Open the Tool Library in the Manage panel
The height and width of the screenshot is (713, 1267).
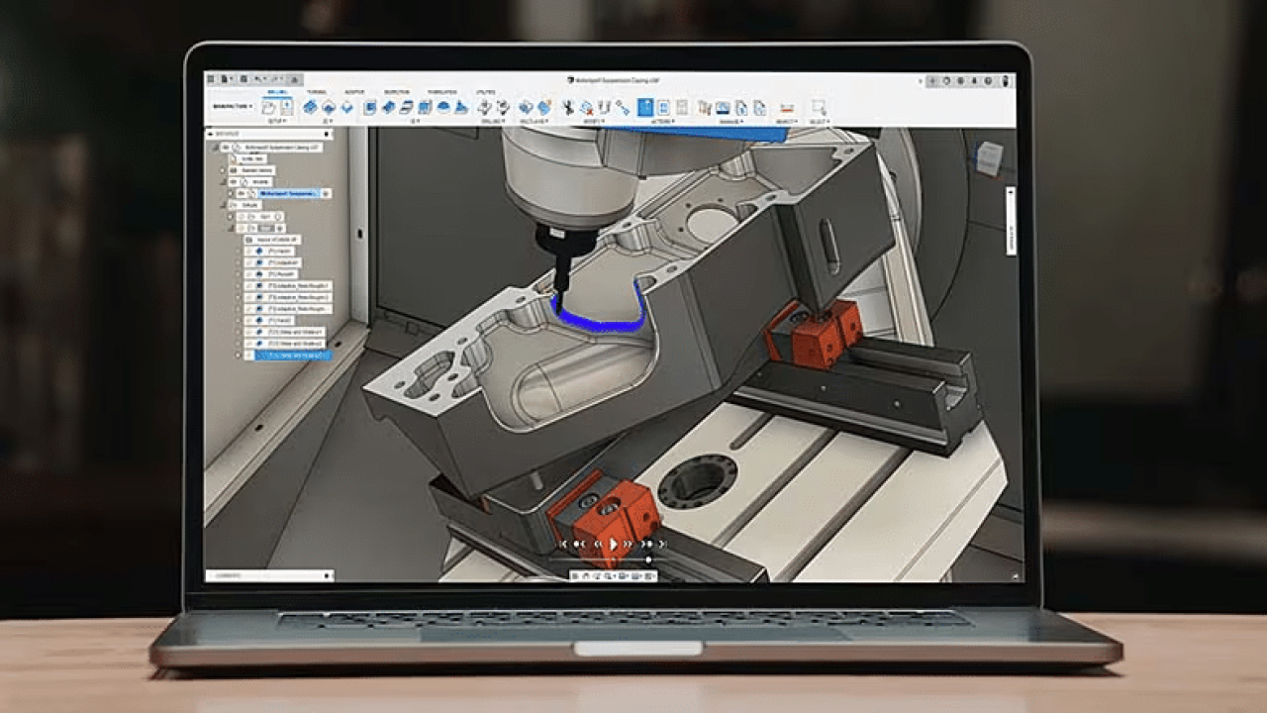point(704,108)
